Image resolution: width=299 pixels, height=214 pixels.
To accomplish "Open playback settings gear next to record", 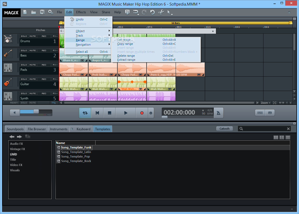I will point(151,113).
